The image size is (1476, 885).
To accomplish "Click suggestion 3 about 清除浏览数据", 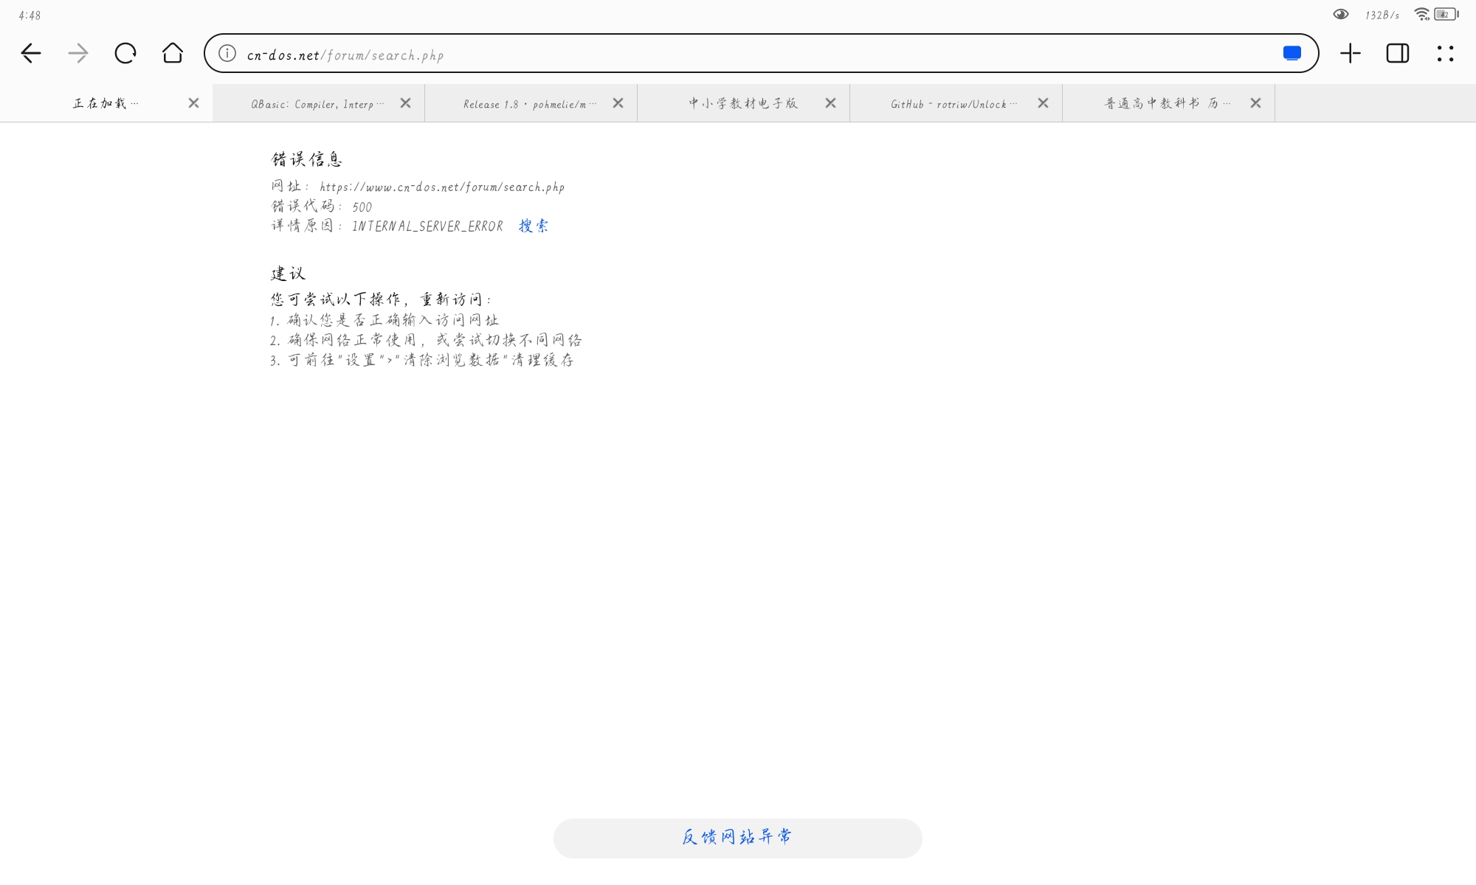I will tap(422, 360).
